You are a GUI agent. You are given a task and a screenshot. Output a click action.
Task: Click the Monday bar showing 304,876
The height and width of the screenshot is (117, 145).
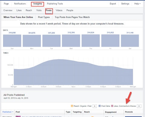(32, 41)
